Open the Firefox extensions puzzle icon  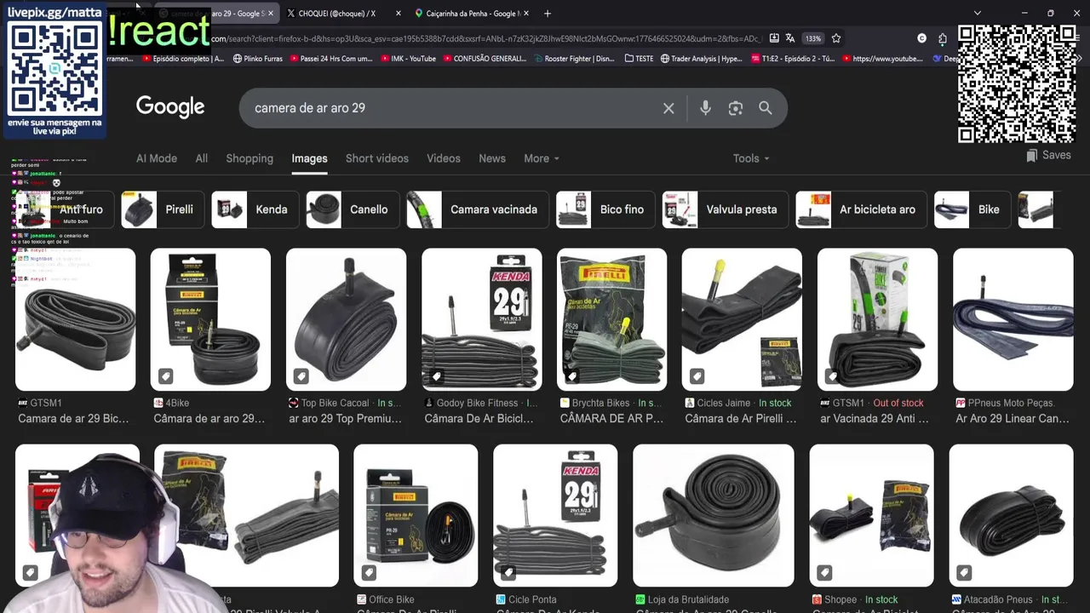click(x=943, y=38)
